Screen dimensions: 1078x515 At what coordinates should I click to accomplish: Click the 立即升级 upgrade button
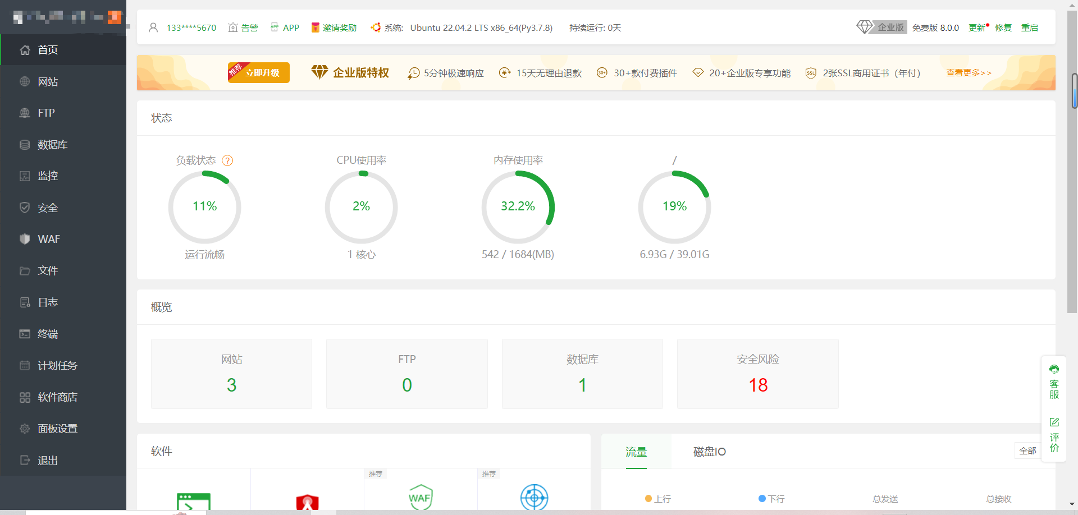259,72
